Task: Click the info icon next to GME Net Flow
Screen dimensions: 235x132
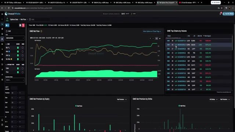Action: pyautogui.click(x=41, y=31)
